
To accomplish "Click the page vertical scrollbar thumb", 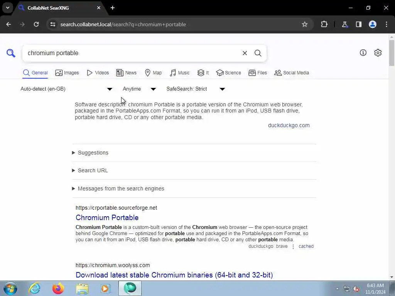I will tap(392, 53).
